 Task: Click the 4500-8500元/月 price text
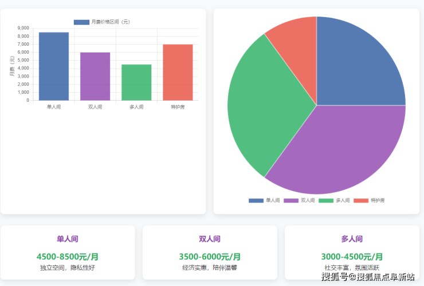pyautogui.click(x=68, y=257)
